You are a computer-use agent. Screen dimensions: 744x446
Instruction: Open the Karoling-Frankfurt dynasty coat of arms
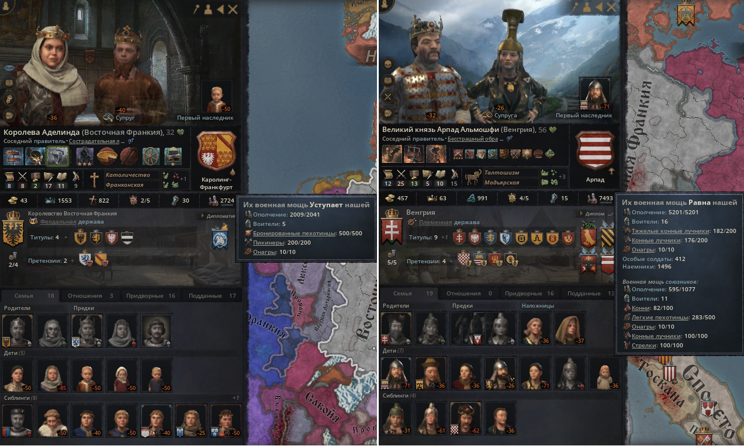point(216,151)
